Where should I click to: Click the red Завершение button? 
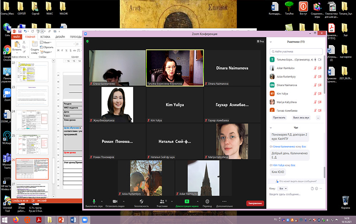pos(255,204)
